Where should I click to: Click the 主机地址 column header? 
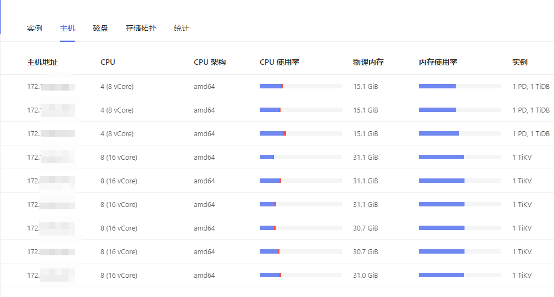tap(42, 62)
